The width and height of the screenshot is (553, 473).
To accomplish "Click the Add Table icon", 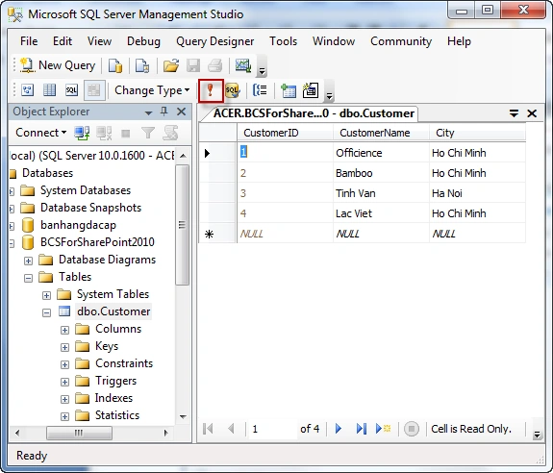I will (x=289, y=90).
